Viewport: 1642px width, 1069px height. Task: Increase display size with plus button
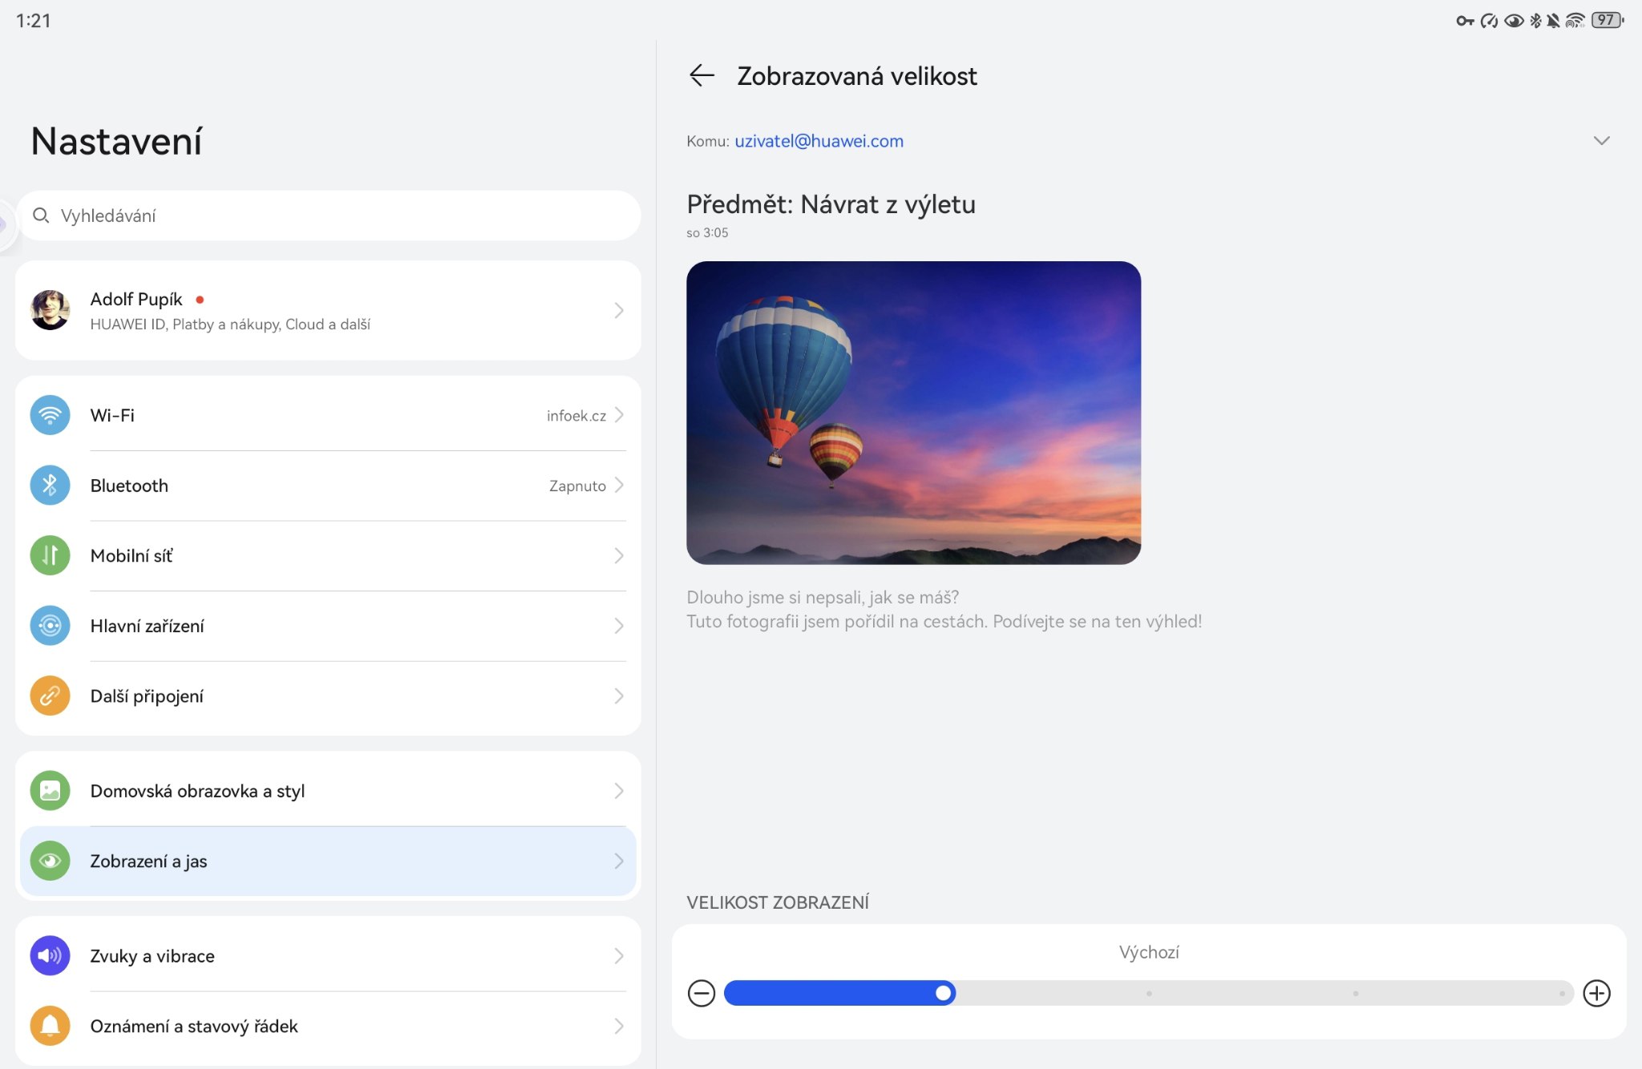(x=1596, y=994)
